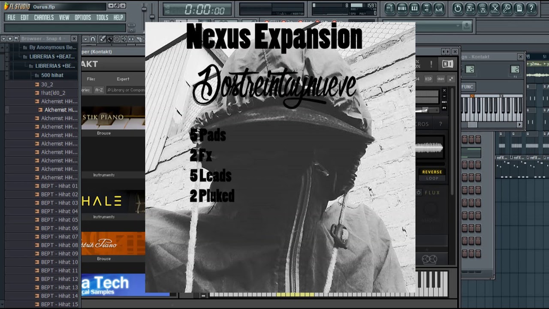Image resolution: width=549 pixels, height=309 pixels.
Task: Open project info document icon
Action: click(519, 8)
